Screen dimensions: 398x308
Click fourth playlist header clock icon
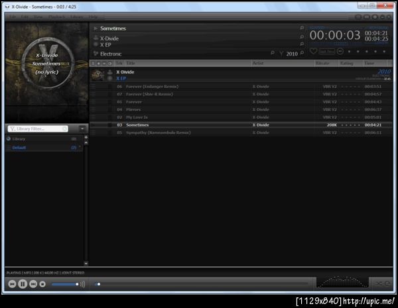point(110,64)
